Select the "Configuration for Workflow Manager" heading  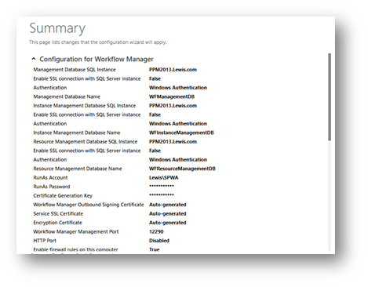(97, 60)
